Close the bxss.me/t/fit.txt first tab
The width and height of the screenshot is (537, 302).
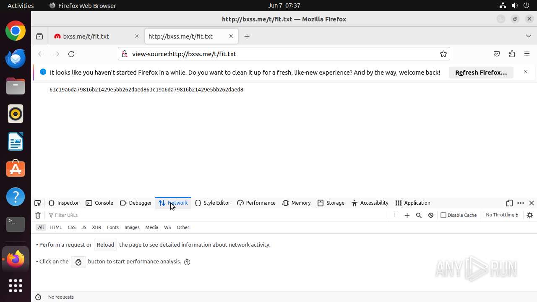point(137,36)
